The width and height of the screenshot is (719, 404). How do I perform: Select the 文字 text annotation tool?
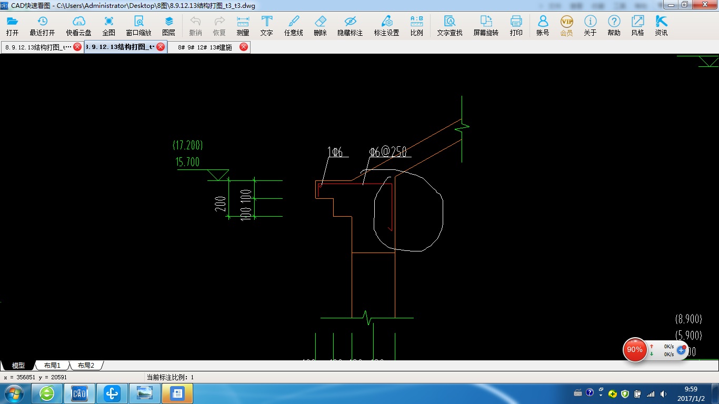click(x=266, y=26)
